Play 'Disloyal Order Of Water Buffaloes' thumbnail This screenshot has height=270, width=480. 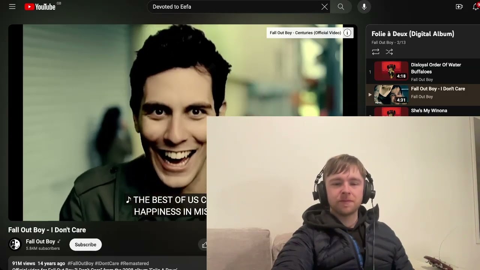tap(391, 71)
